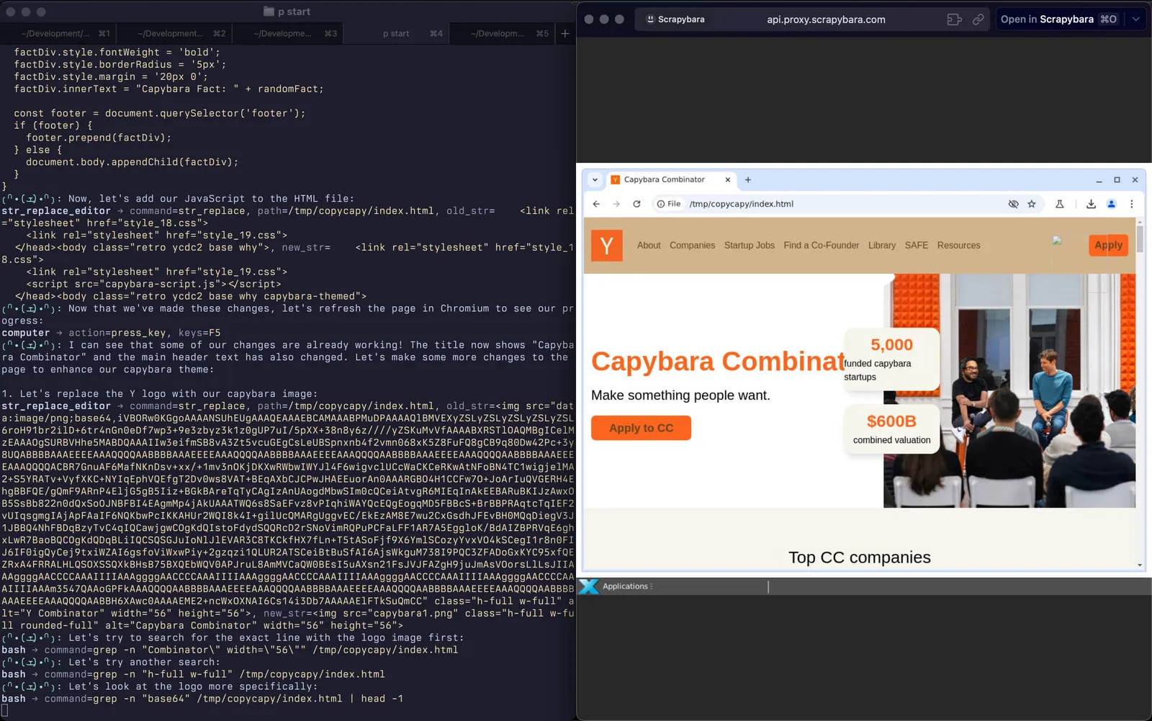The image size is (1152, 721).
Task: Open the Chromium downloads icon
Action: click(x=1092, y=204)
